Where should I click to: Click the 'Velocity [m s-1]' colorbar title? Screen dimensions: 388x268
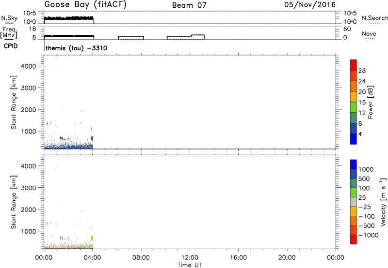(383, 202)
